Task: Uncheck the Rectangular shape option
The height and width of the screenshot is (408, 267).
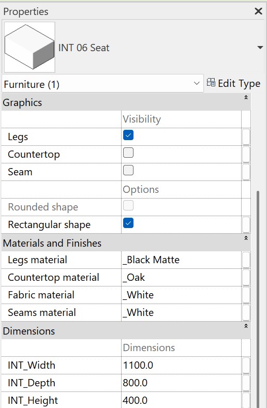Action: pyautogui.click(x=128, y=223)
